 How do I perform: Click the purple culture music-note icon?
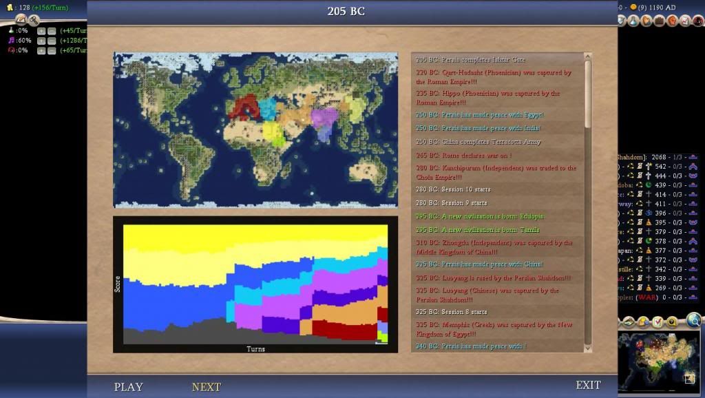pos(11,41)
